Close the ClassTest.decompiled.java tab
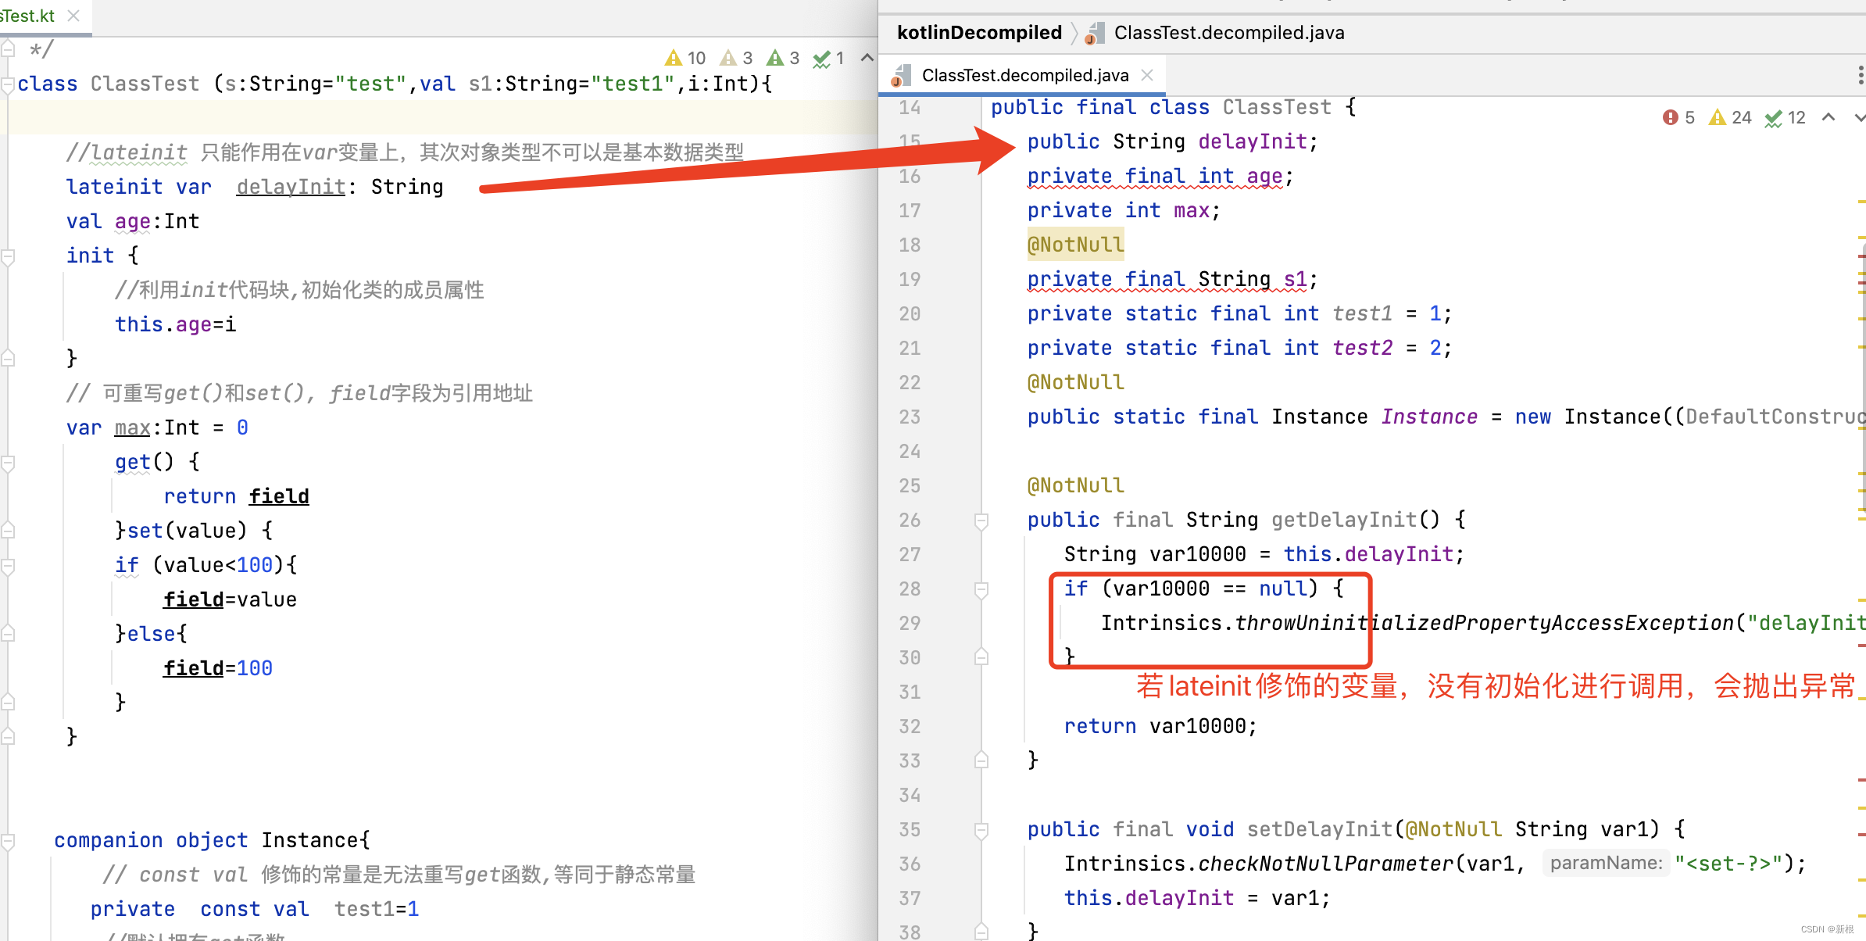Viewport: 1866px width, 941px height. pos(1147,75)
